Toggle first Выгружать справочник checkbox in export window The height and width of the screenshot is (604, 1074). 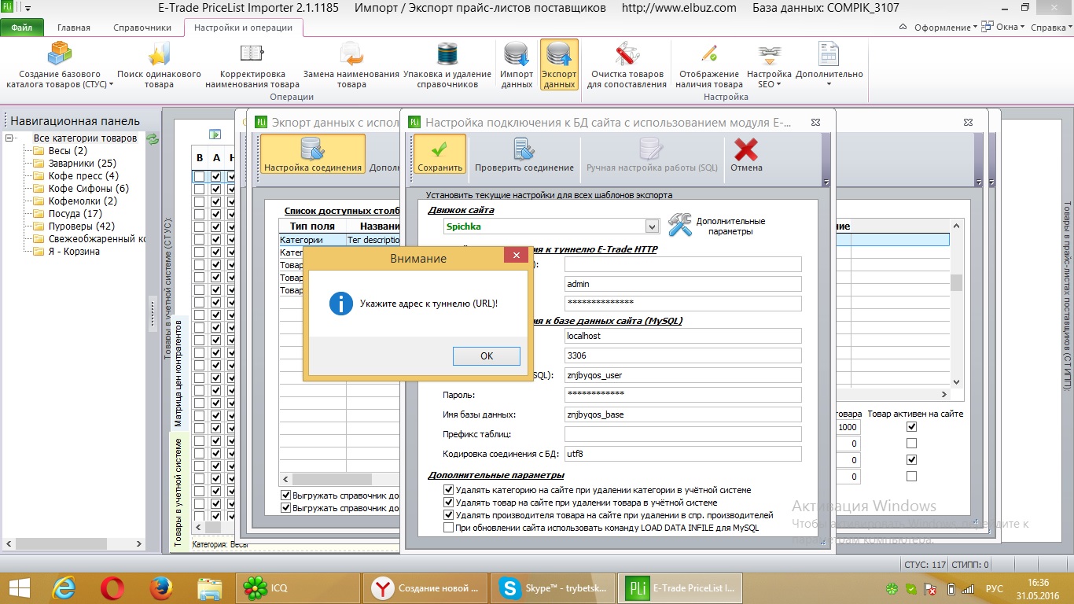tap(286, 495)
